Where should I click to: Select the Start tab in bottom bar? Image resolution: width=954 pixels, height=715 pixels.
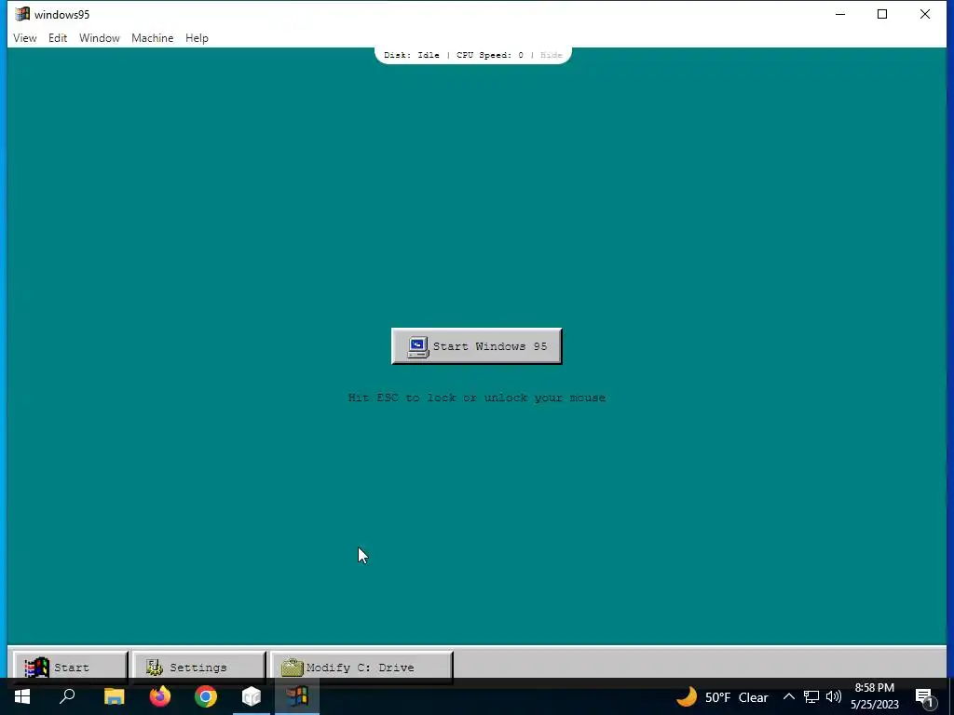[71, 667]
